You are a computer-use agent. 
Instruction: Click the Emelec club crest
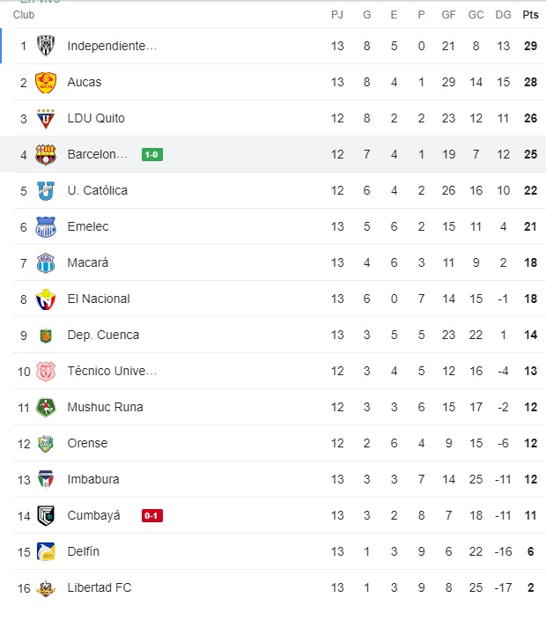[x=46, y=226]
